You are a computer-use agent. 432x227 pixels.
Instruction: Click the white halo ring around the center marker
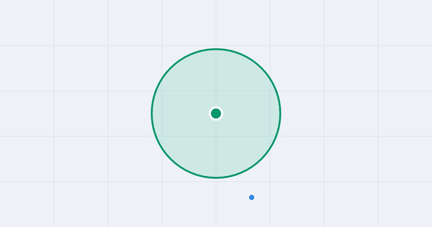pyautogui.click(x=216, y=107)
